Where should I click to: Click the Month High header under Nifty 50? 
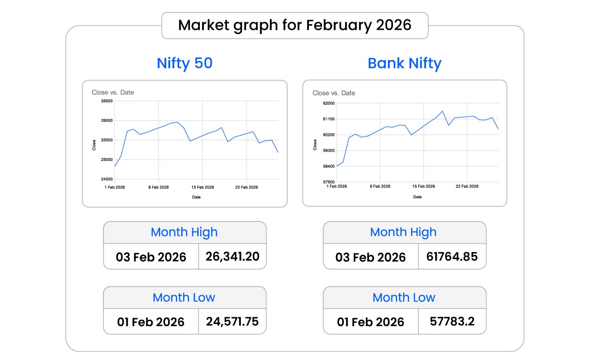click(x=184, y=232)
